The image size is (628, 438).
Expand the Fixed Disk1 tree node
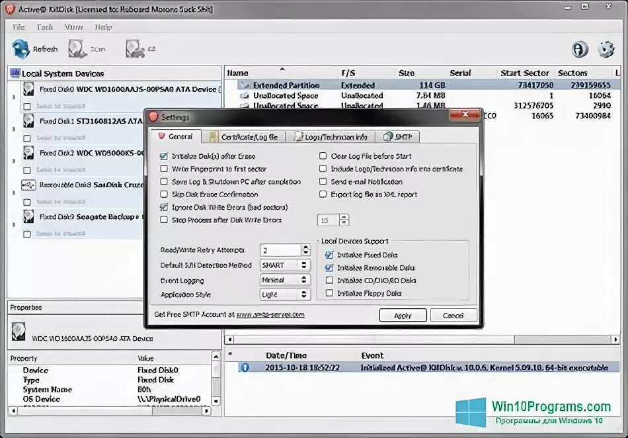coord(14,129)
